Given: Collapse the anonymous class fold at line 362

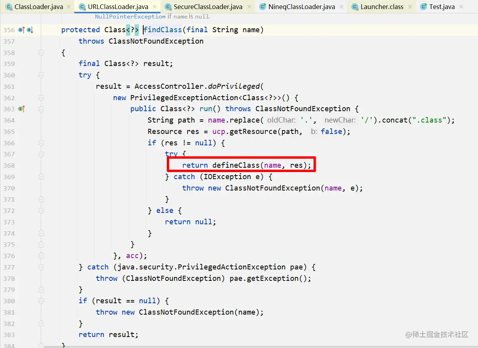Looking at the screenshot, I should coord(41,98).
